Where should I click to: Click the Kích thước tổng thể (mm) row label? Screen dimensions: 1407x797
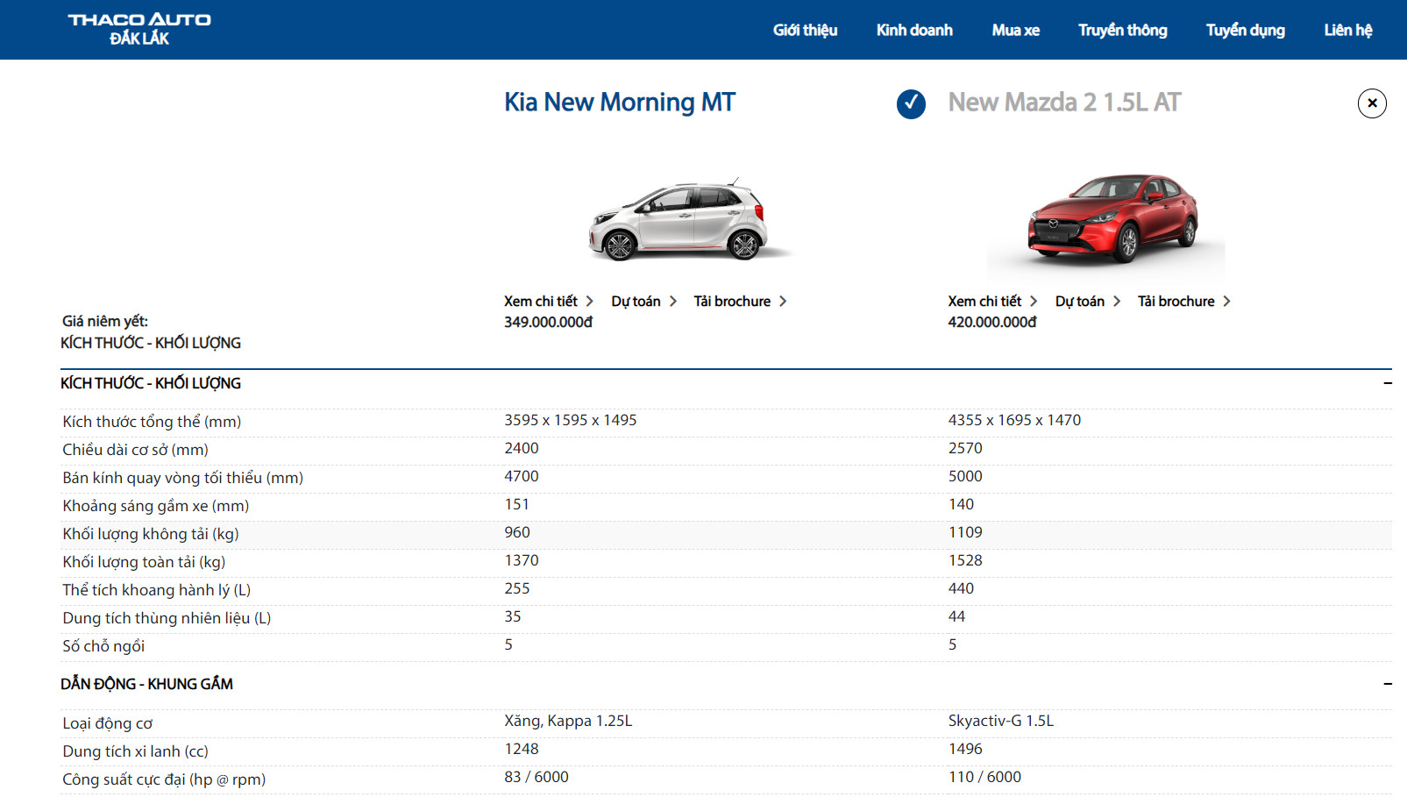pyautogui.click(x=152, y=422)
